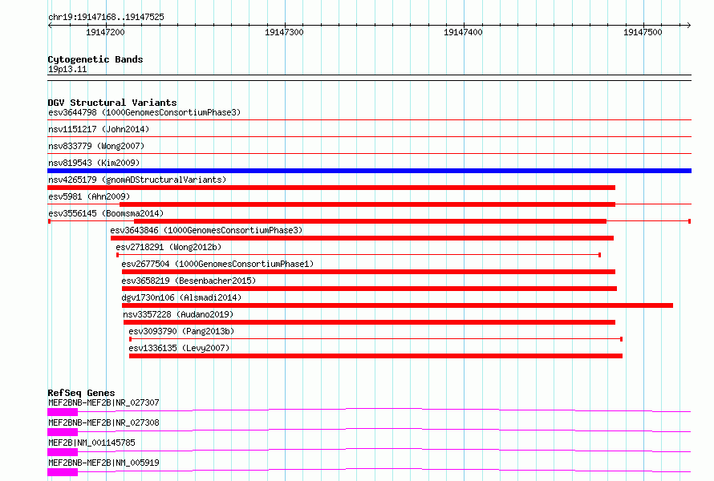Click the red esv3658219 variant bar
This screenshot has height=481, width=714.
coord(369,289)
